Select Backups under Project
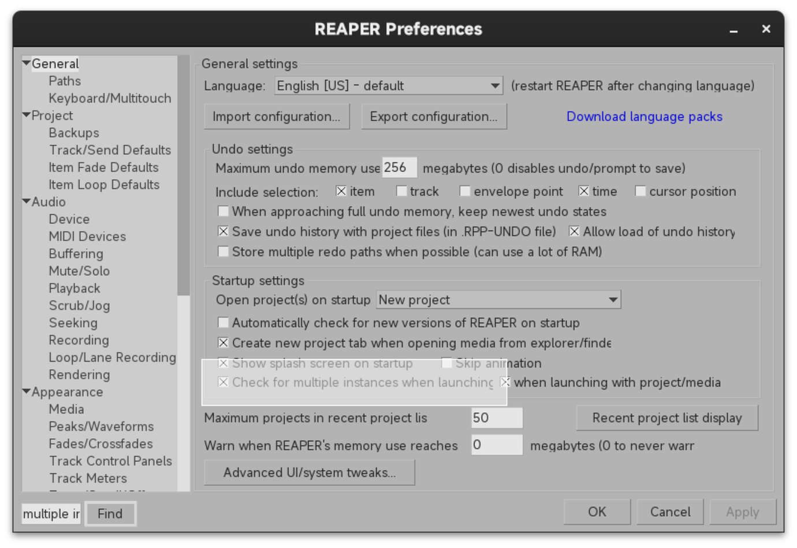This screenshot has height=548, width=797. 74,133
